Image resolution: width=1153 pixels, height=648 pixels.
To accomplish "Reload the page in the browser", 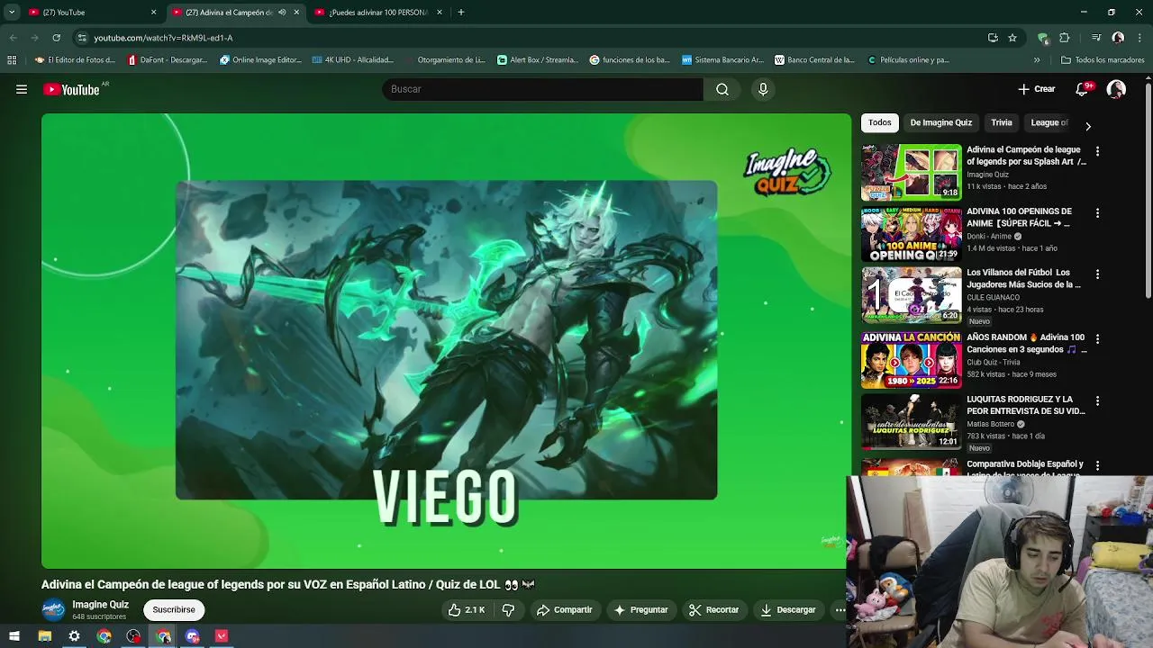I will [x=56, y=38].
